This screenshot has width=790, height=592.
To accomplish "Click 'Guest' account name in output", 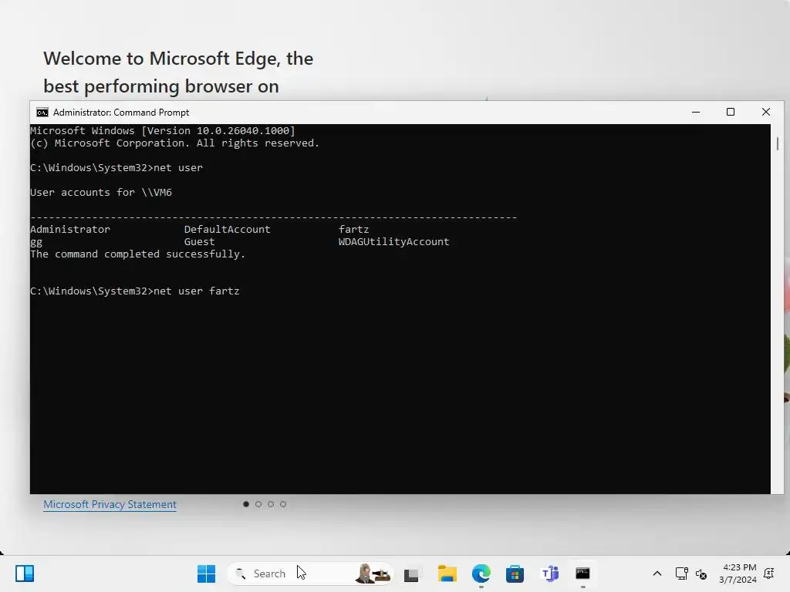I will coord(200,241).
